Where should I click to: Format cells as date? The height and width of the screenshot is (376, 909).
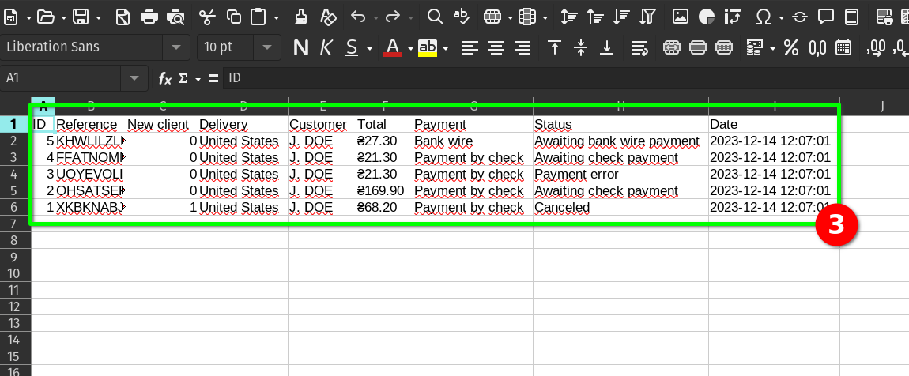843,47
